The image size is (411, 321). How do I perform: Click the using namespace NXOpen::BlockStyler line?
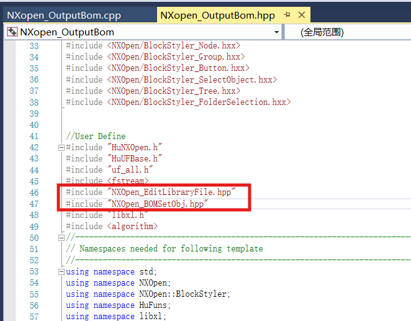148,294
